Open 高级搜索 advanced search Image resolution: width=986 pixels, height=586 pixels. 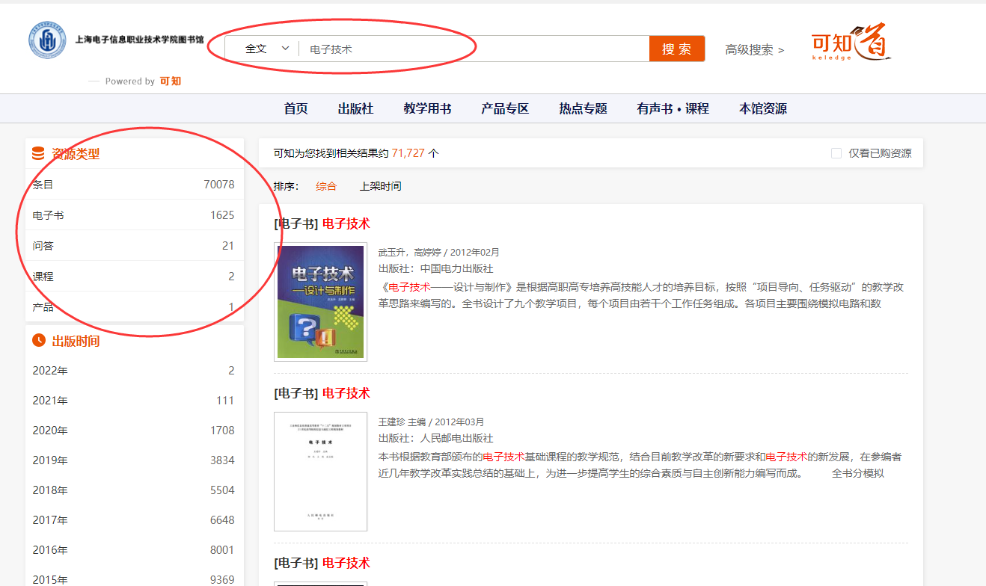(754, 50)
